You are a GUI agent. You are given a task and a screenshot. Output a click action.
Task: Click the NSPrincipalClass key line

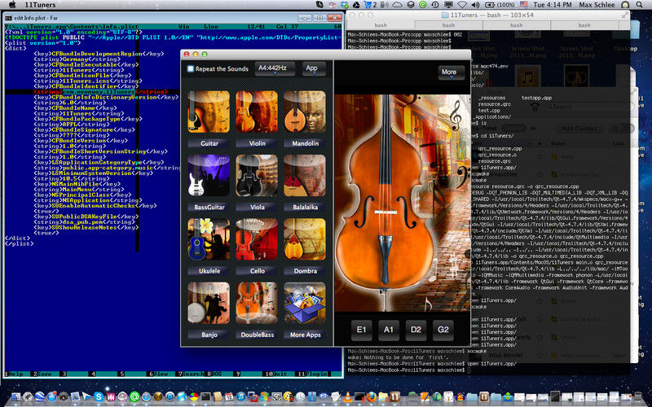pyautogui.click(x=82, y=195)
